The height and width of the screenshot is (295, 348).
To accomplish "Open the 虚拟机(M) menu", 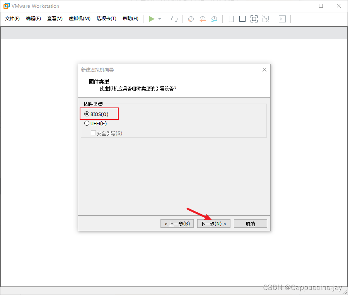I will (79, 19).
